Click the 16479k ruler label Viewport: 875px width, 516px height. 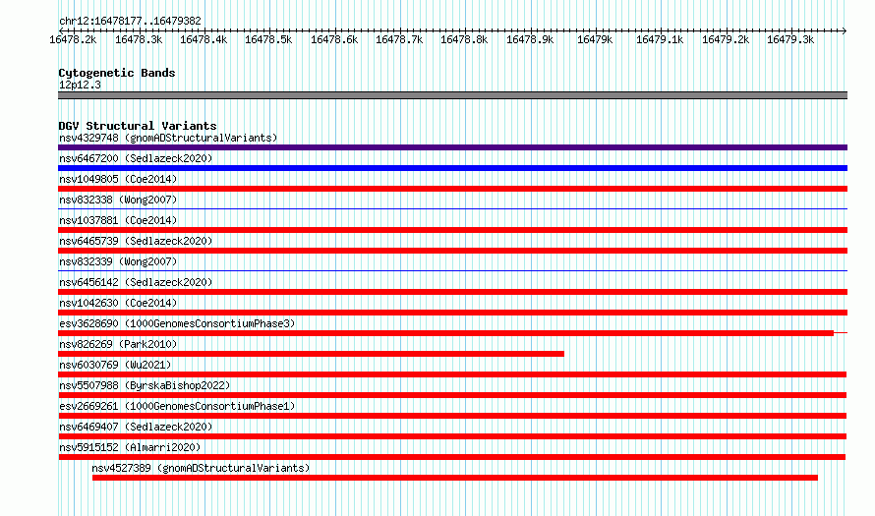click(595, 39)
